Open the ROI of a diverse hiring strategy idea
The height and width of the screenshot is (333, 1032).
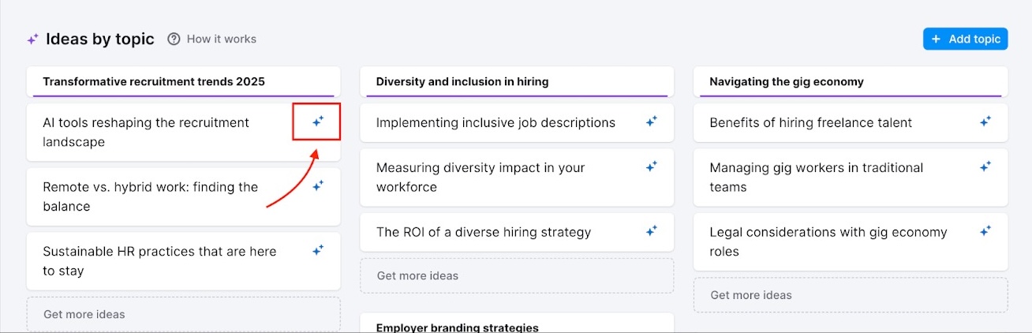[484, 232]
